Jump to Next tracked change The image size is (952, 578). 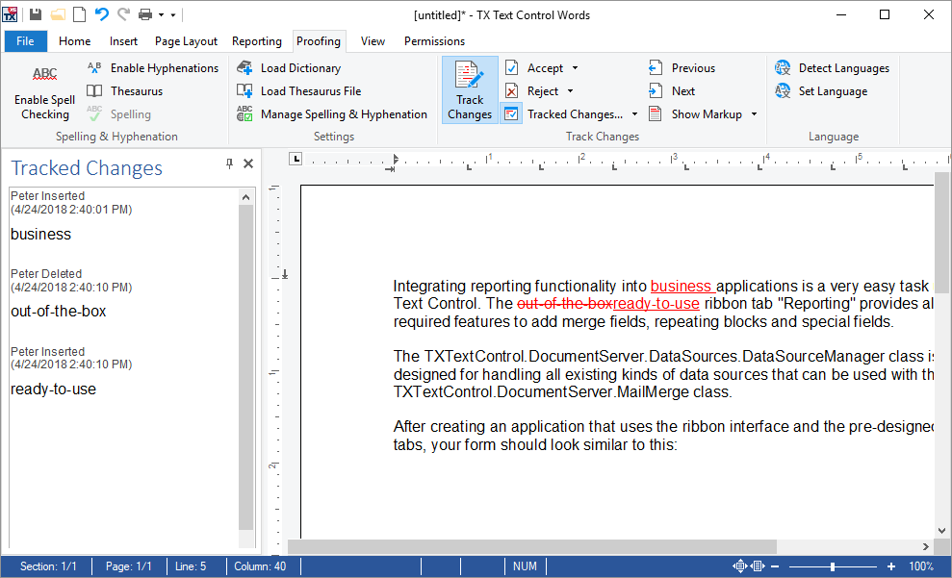coord(672,91)
